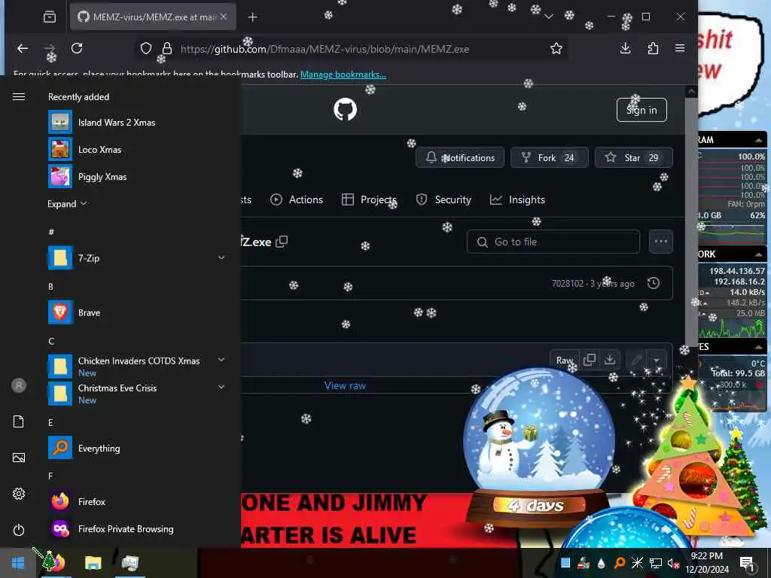Click the Sign in button

pos(641,110)
